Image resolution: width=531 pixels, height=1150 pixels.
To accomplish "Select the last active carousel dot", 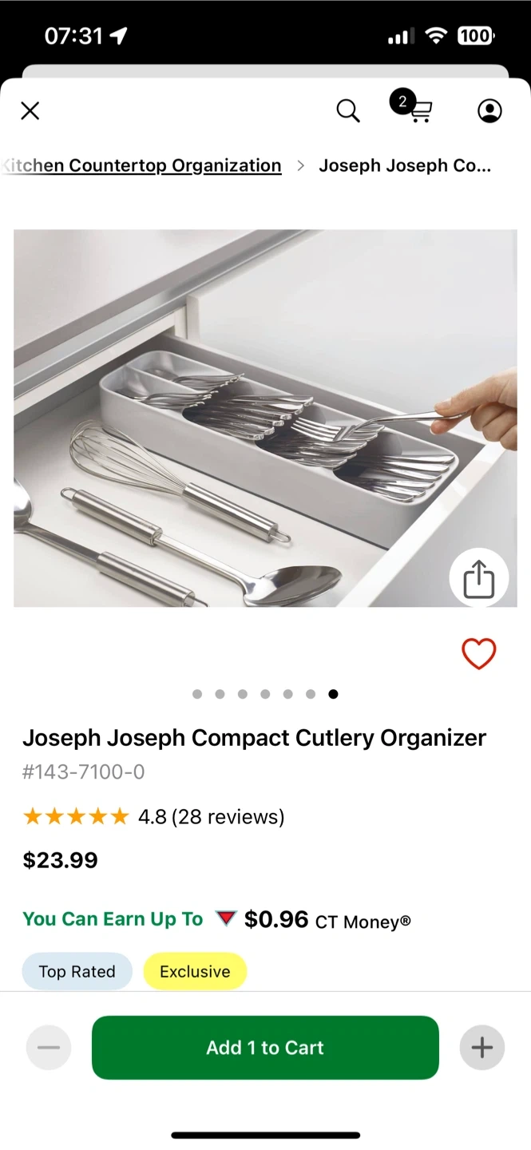I will [x=333, y=694].
